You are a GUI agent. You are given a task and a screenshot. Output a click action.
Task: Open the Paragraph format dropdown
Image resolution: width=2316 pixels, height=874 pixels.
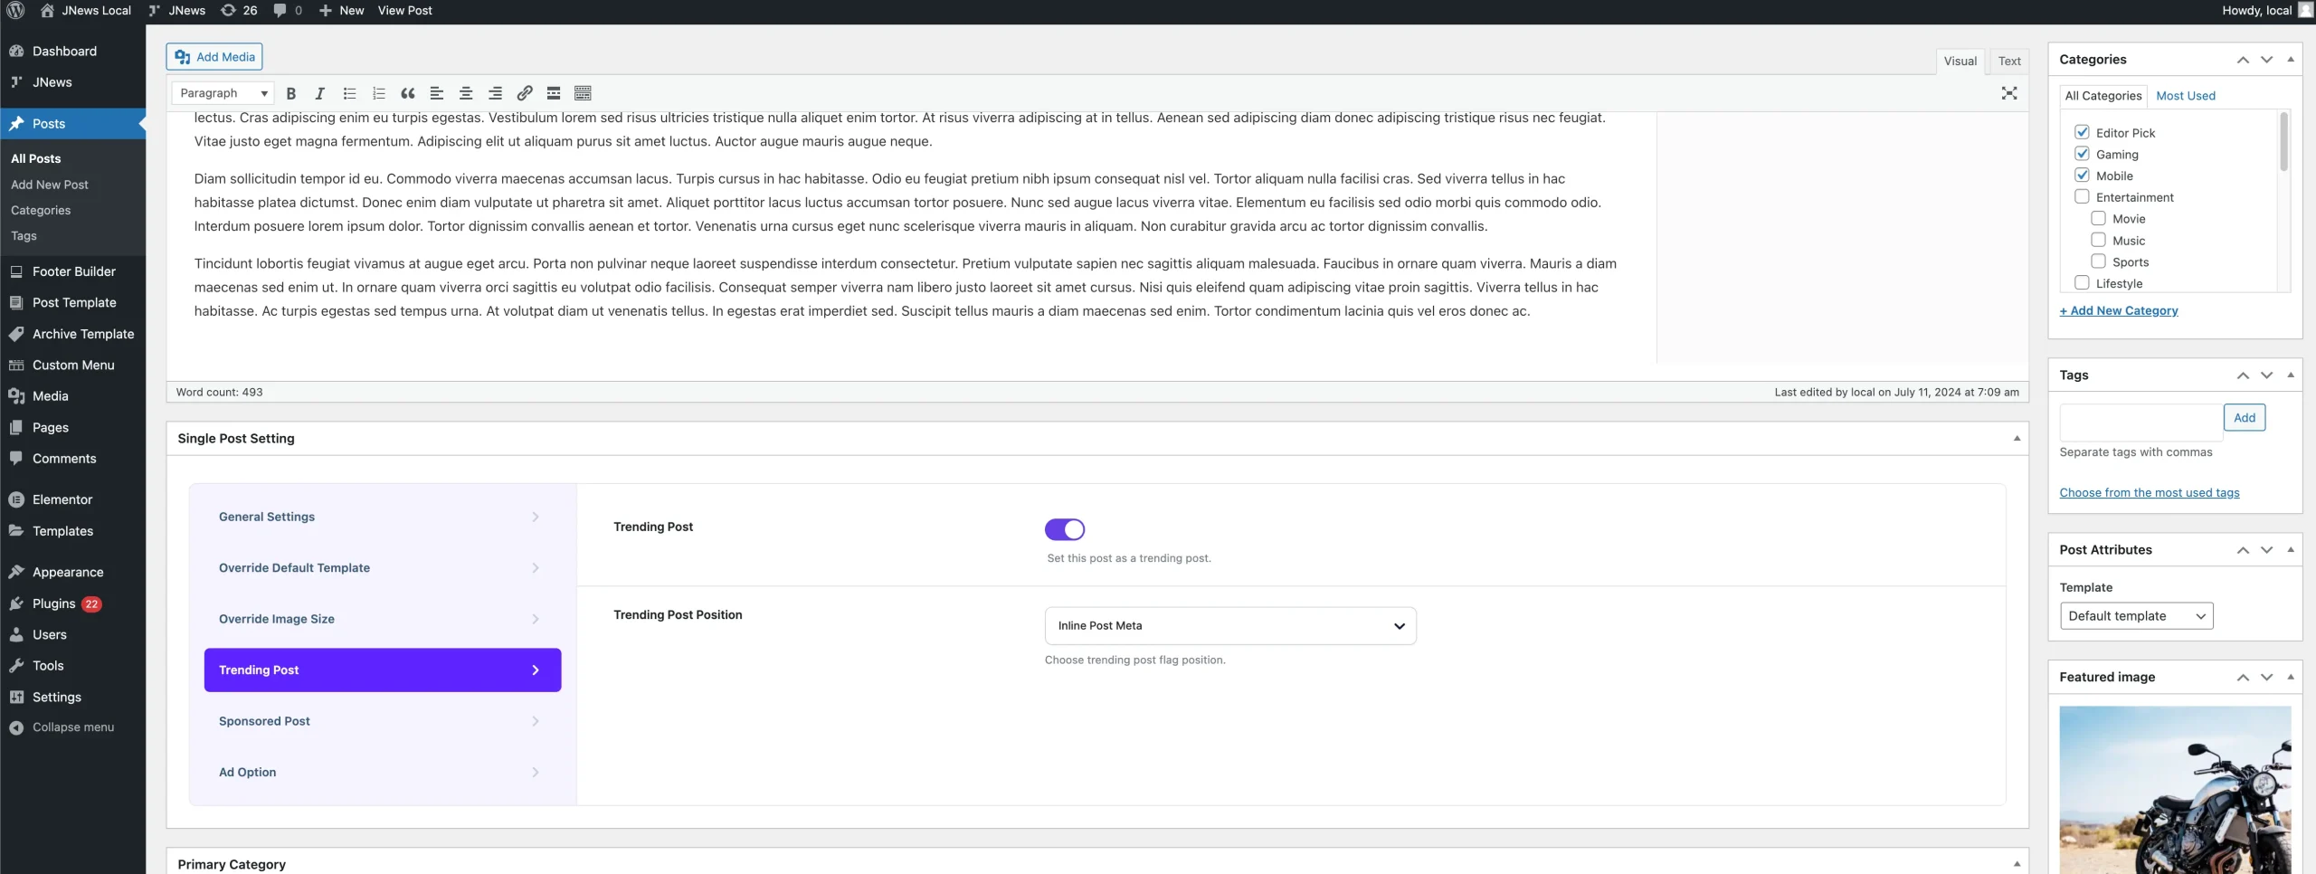click(223, 93)
